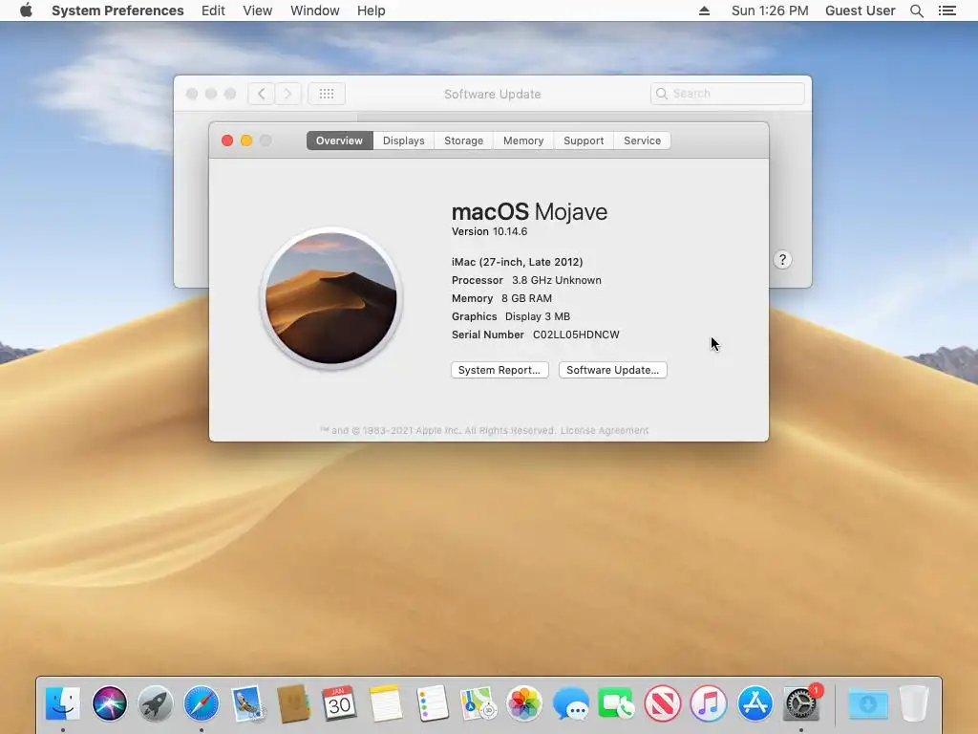Screen dimensions: 978x734
Task: Open the License Agreement link
Action: (604, 431)
